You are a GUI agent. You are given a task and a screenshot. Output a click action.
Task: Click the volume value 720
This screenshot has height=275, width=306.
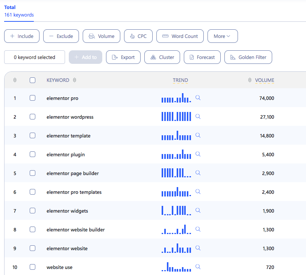tap(270, 267)
